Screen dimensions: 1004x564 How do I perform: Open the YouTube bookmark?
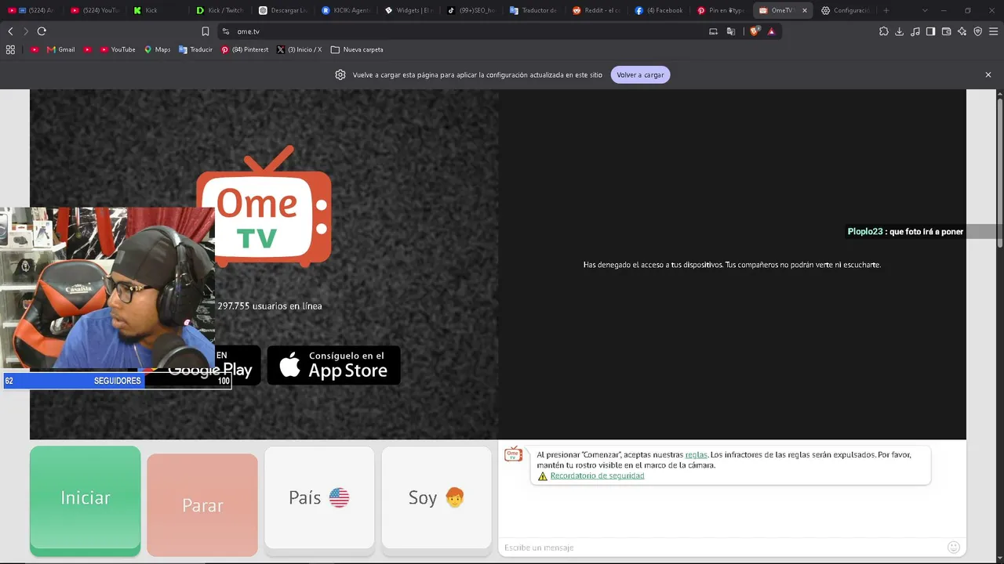point(118,49)
